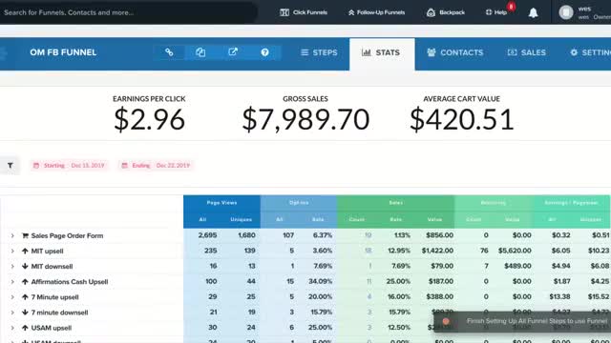
Task: Select the Stats tab
Action: (x=382, y=53)
